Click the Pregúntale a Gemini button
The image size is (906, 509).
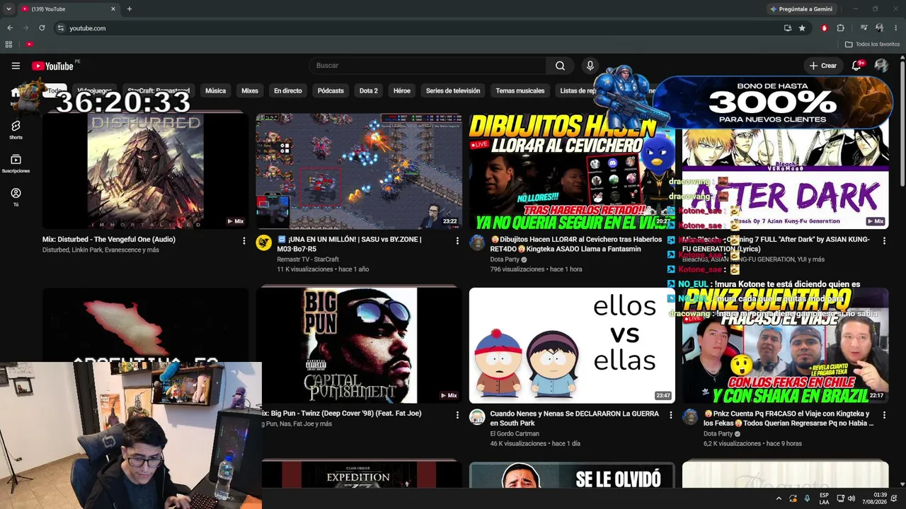point(801,8)
